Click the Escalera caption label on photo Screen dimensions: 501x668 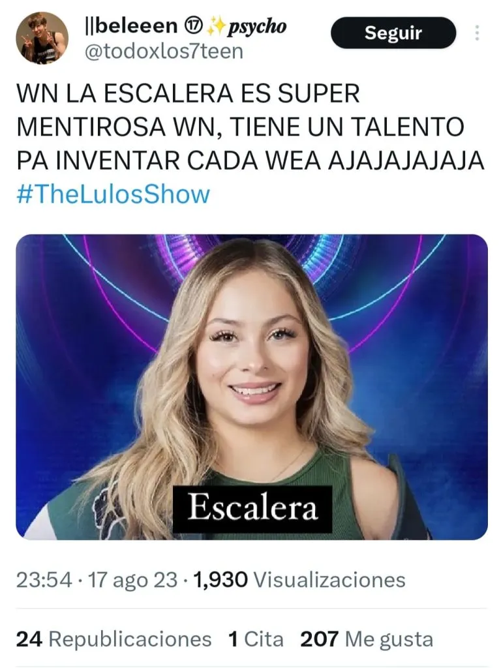point(252,508)
